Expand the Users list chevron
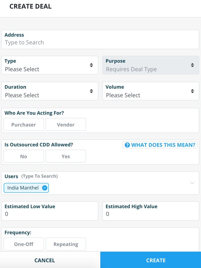The width and height of the screenshot is (201, 268). pos(192,183)
